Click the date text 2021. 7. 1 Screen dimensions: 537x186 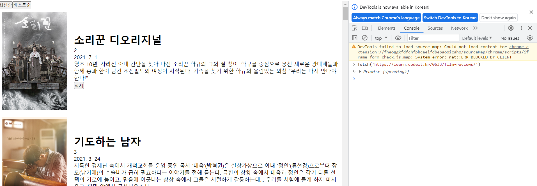coord(86,57)
